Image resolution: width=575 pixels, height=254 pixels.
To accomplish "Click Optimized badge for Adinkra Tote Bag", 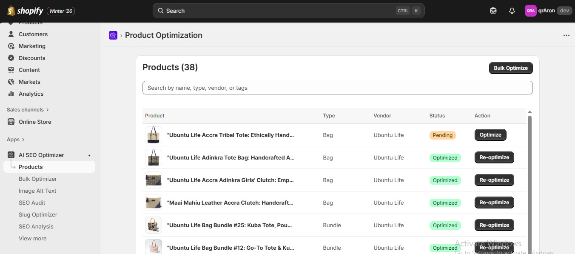I will pyautogui.click(x=445, y=158).
